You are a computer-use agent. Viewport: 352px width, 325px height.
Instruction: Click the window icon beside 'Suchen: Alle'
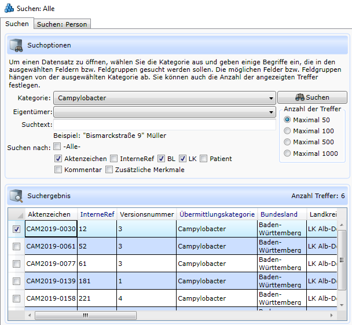click(x=8, y=8)
